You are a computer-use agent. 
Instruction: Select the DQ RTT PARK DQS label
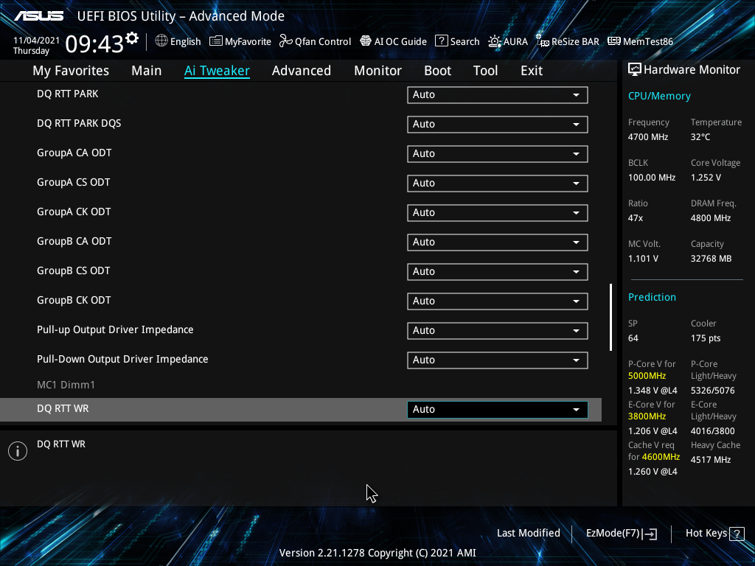pyautogui.click(x=79, y=124)
